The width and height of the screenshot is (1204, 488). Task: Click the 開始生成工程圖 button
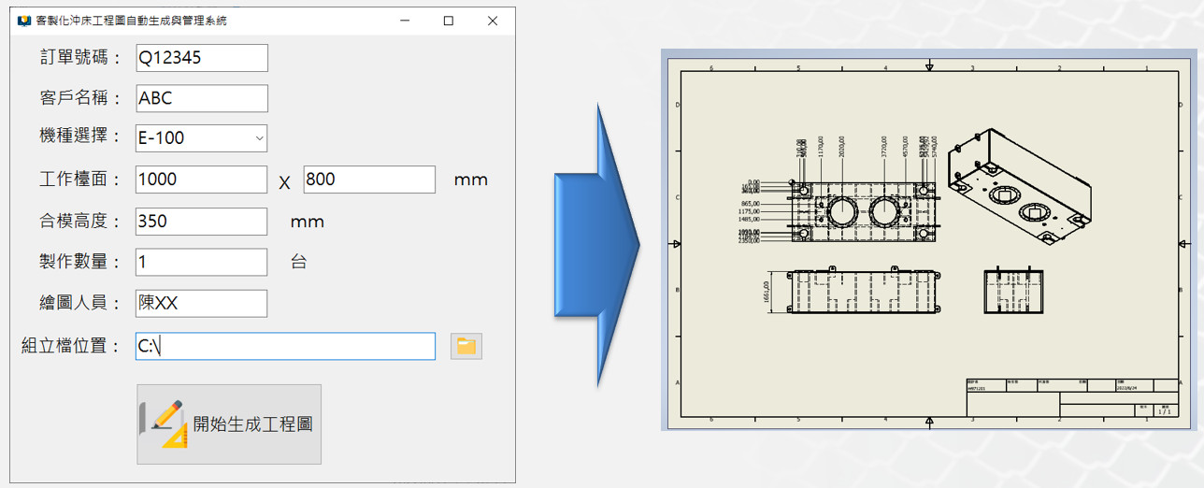pyautogui.click(x=229, y=424)
